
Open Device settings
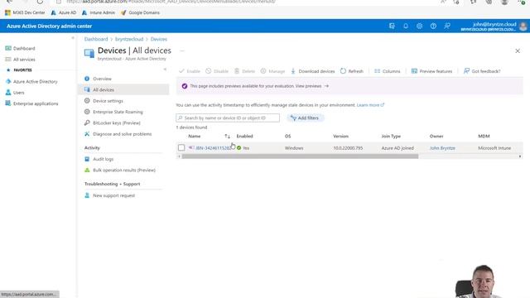(x=108, y=101)
